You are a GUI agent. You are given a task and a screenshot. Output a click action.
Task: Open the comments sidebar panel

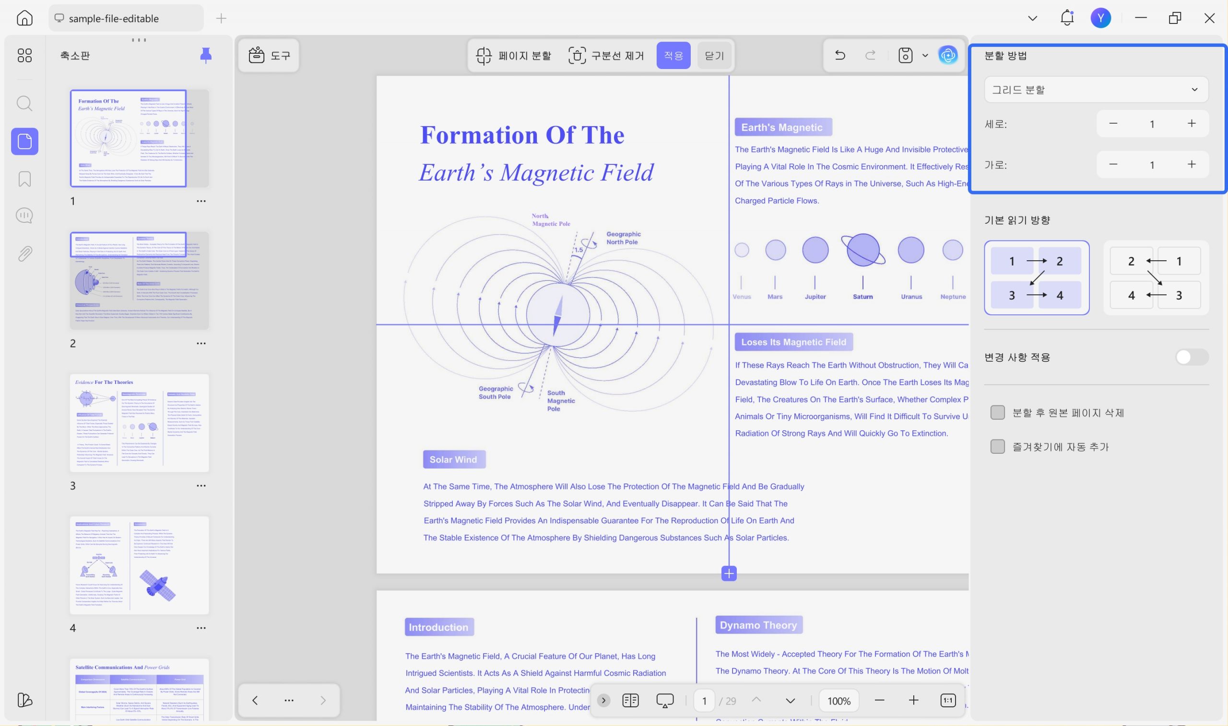[x=24, y=216]
